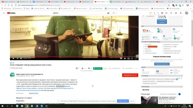
Task: Click the blue Facebook settings button
Action: pos(162,22)
